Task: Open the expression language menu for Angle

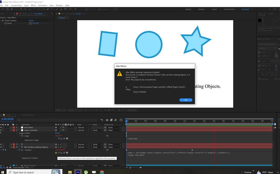Action: pyautogui.click(x=67, y=138)
